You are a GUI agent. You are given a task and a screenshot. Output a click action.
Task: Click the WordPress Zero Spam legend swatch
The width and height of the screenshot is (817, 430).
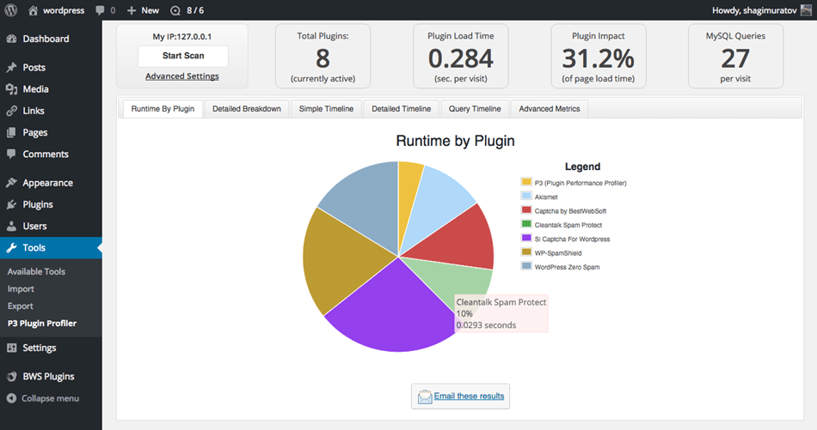(526, 266)
